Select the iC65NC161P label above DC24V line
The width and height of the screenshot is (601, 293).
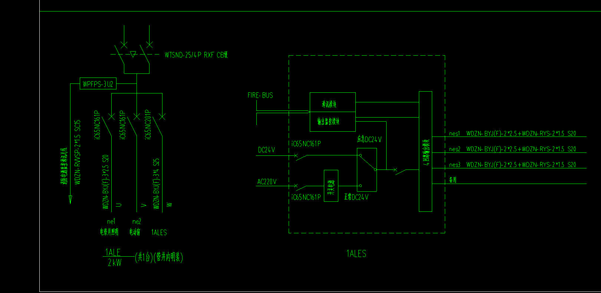[306, 144]
